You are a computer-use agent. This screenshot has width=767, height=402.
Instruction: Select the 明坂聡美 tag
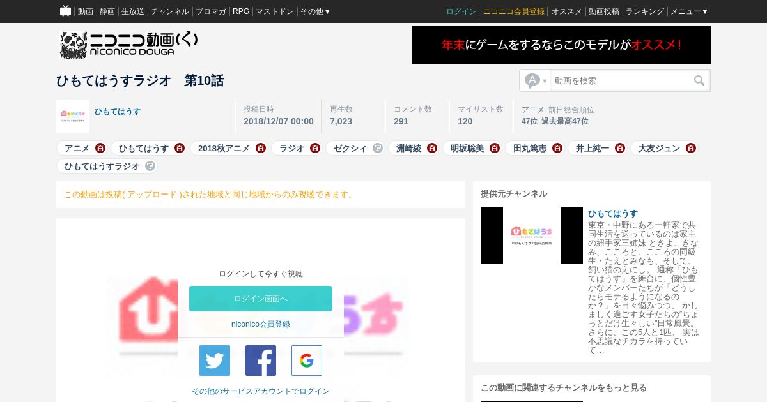[x=467, y=148]
